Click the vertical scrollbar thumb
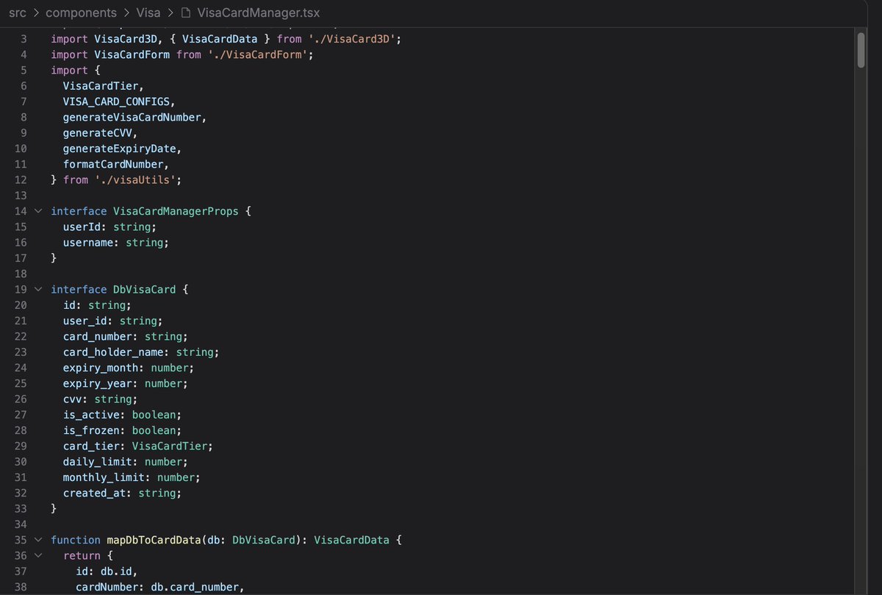The width and height of the screenshot is (882, 595). [861, 49]
